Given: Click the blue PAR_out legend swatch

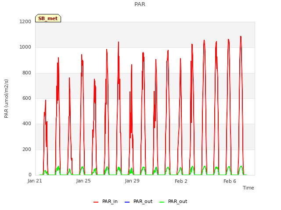Looking at the screenshot, I should pyautogui.click(x=127, y=202).
